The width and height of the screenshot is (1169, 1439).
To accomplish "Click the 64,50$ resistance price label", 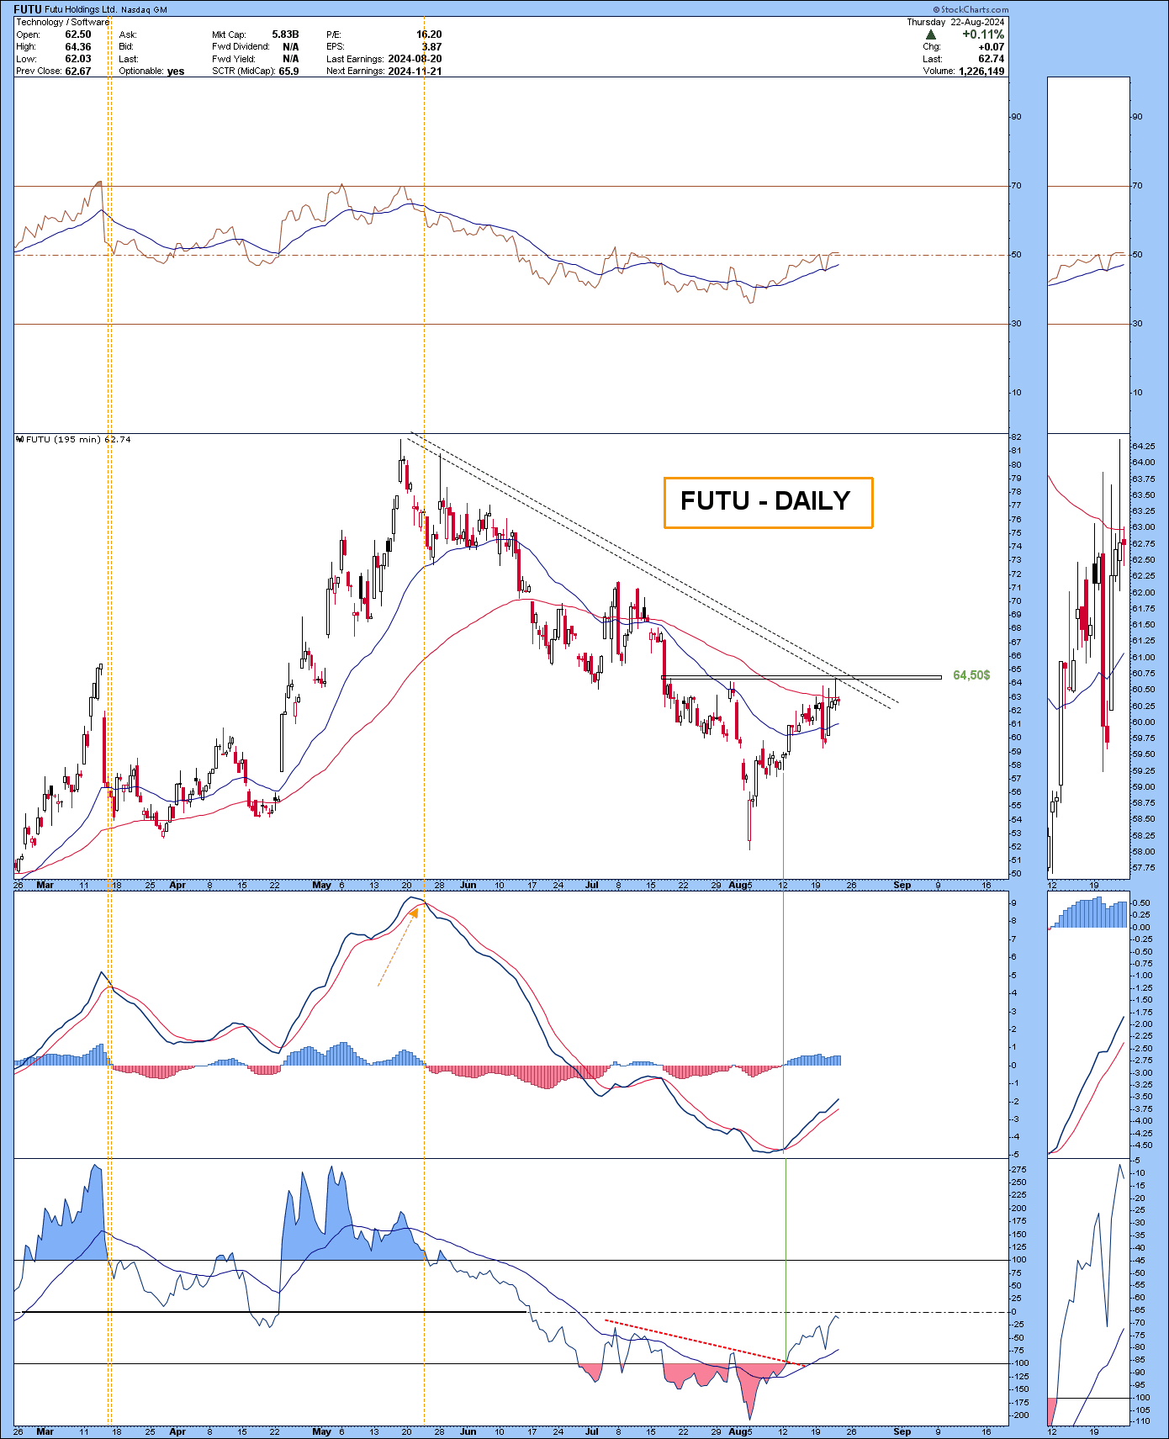I will [971, 675].
